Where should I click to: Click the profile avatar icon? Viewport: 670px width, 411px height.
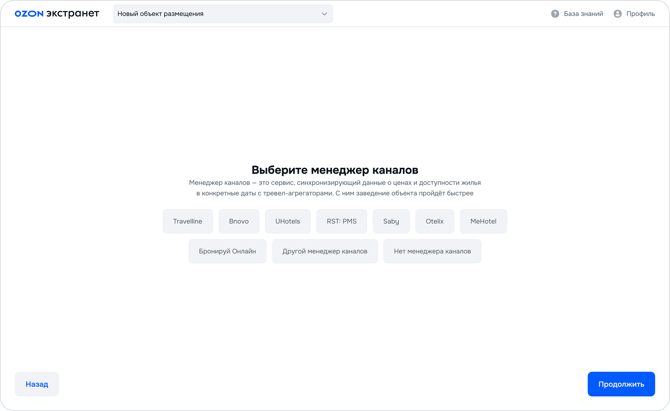pyautogui.click(x=617, y=14)
